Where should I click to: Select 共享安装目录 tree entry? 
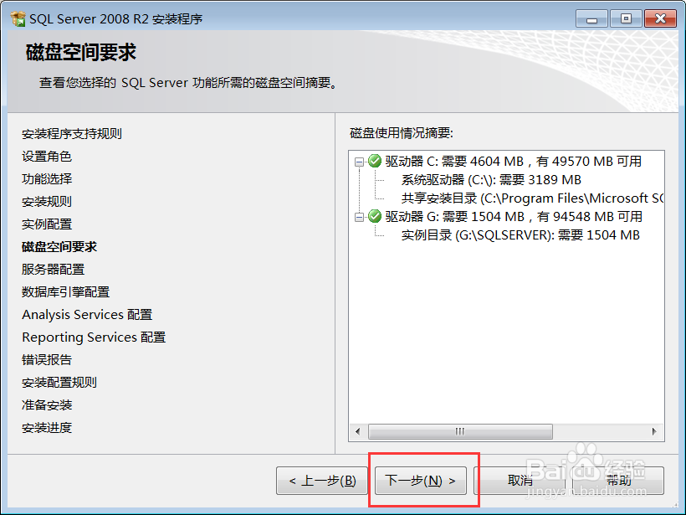tap(532, 198)
